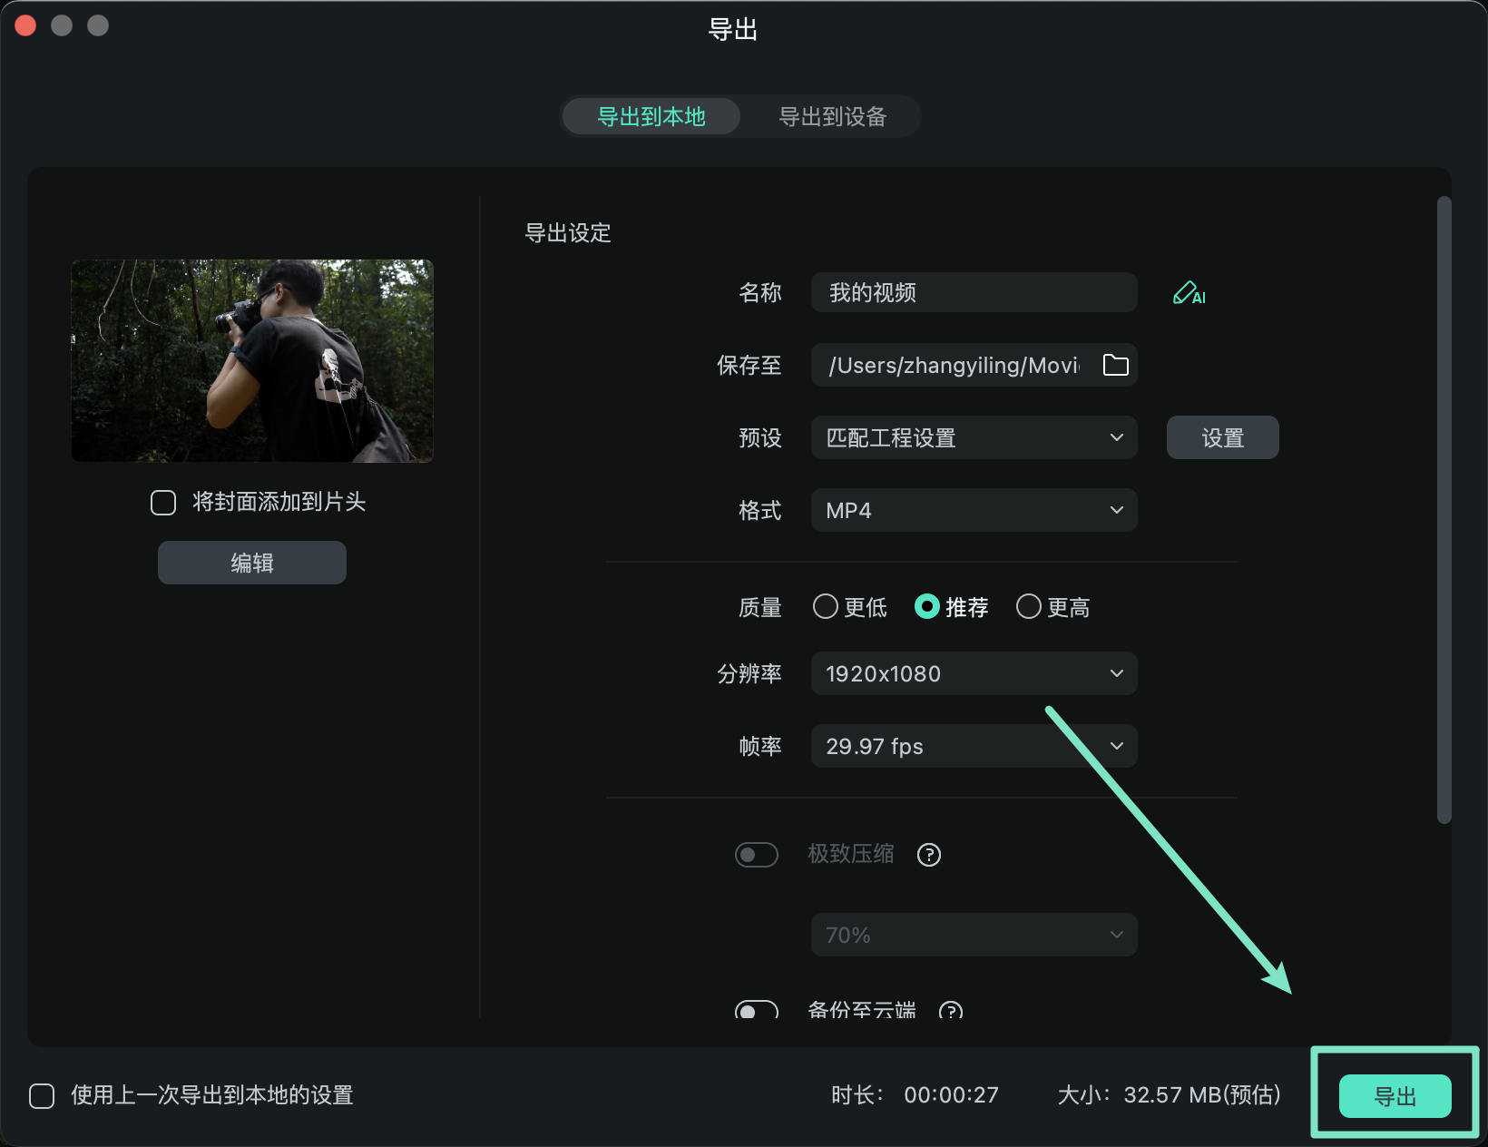1488x1147 pixels.
Task: Click the help icon next to 极致压缩
Action: pyautogui.click(x=928, y=854)
